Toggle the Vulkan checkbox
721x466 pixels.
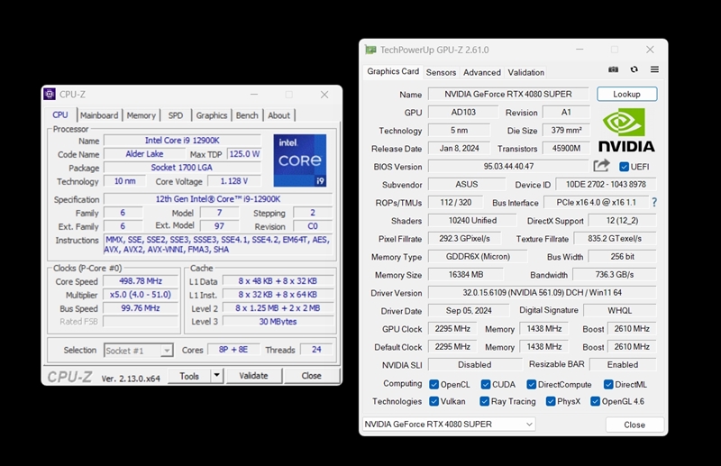434,401
